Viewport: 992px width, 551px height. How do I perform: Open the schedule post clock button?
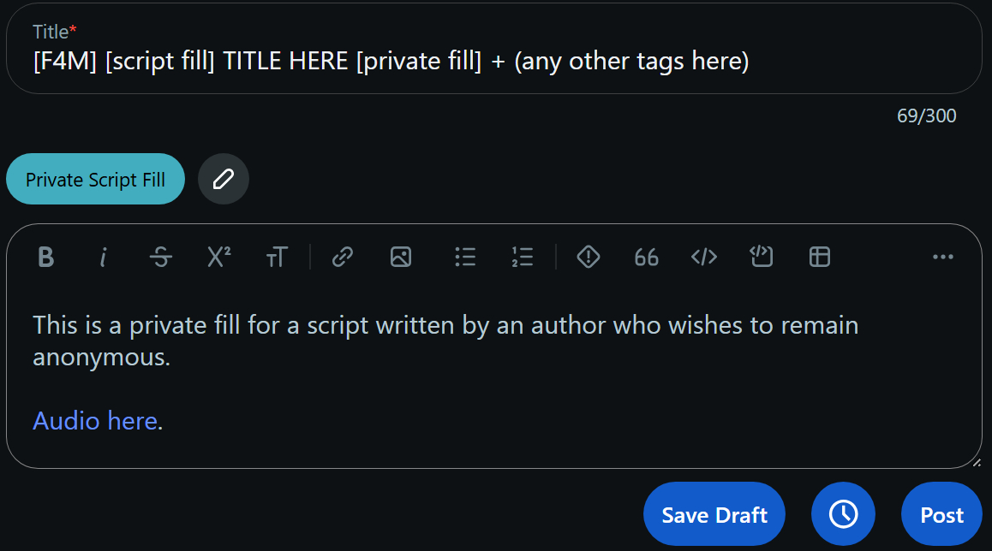click(x=843, y=515)
